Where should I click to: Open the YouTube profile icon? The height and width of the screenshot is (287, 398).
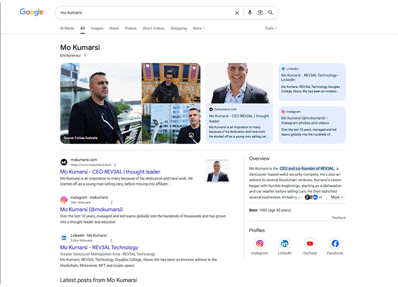click(310, 243)
